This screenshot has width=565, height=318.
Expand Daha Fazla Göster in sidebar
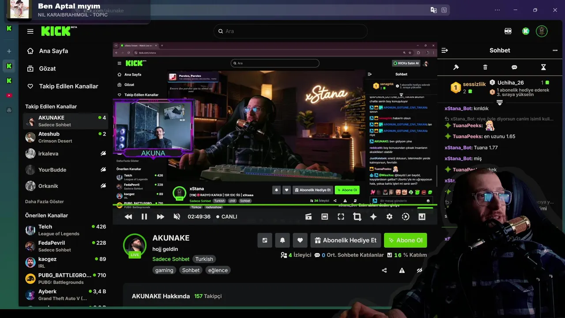pyautogui.click(x=45, y=201)
